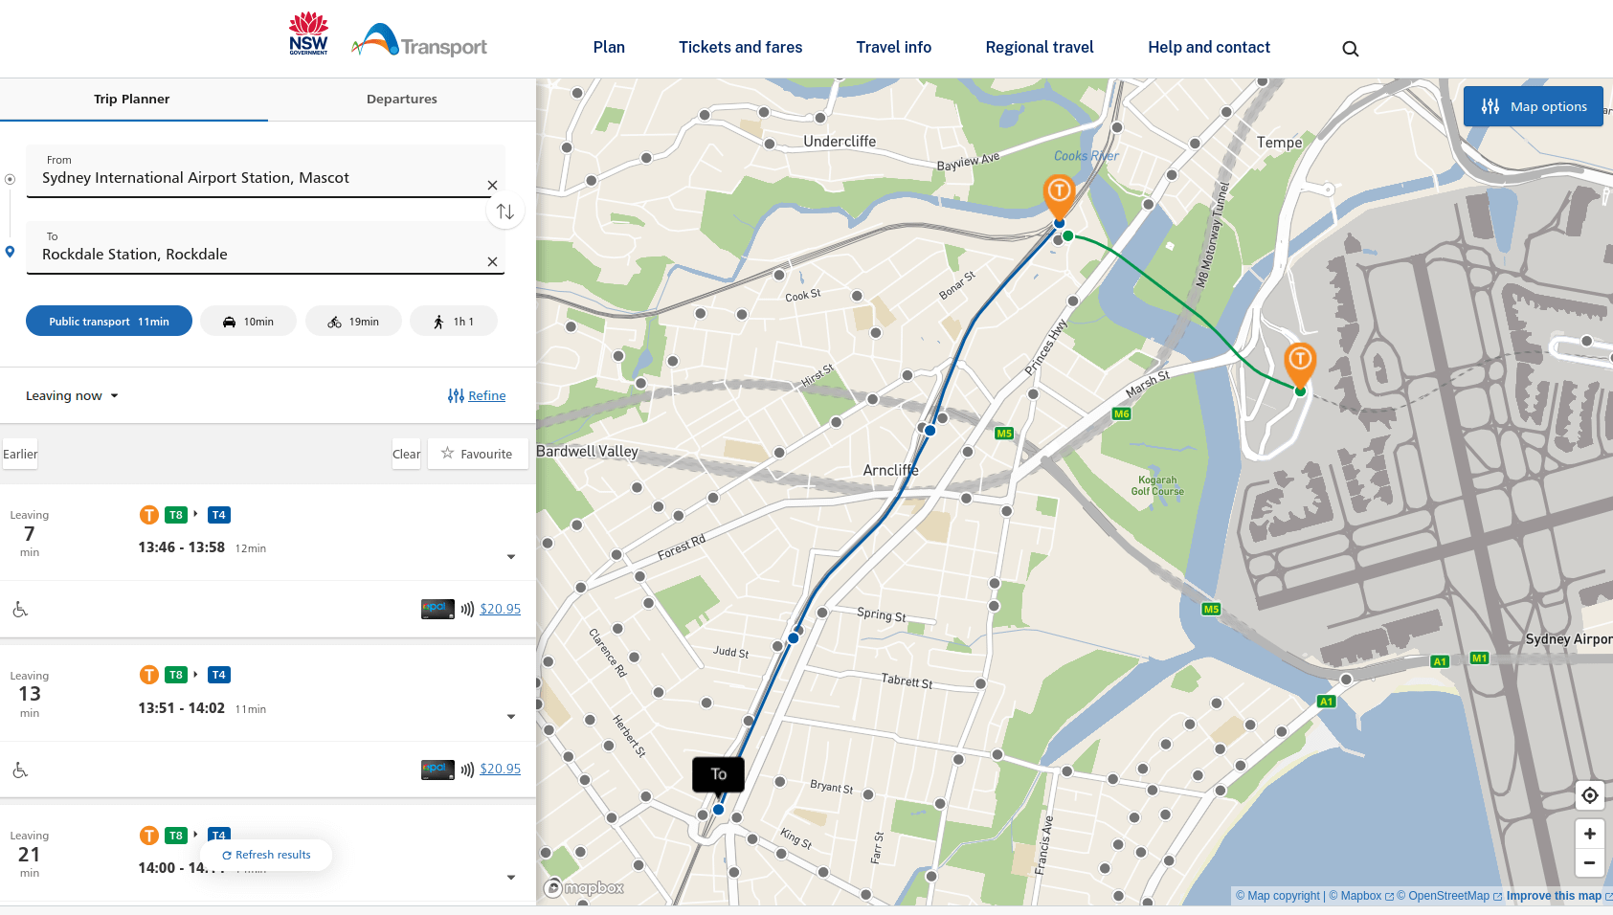1613x915 pixels.
Task: Open the Tickets and fares menu
Action: tap(740, 48)
